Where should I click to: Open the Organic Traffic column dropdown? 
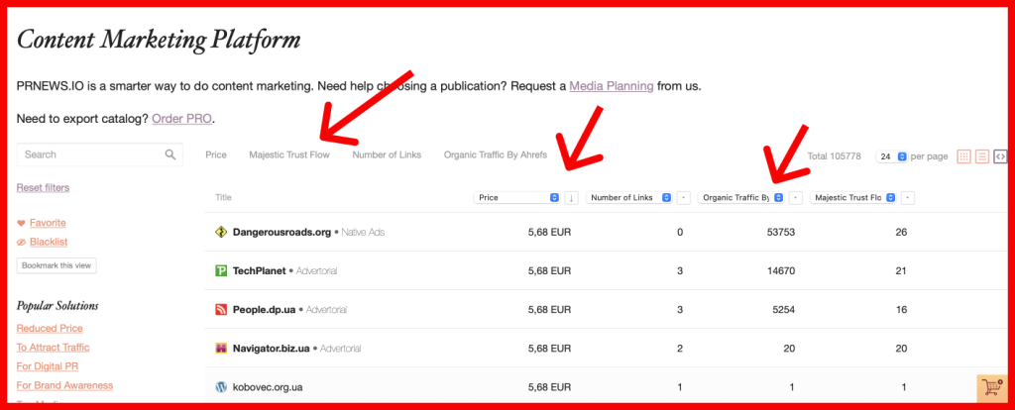(741, 198)
